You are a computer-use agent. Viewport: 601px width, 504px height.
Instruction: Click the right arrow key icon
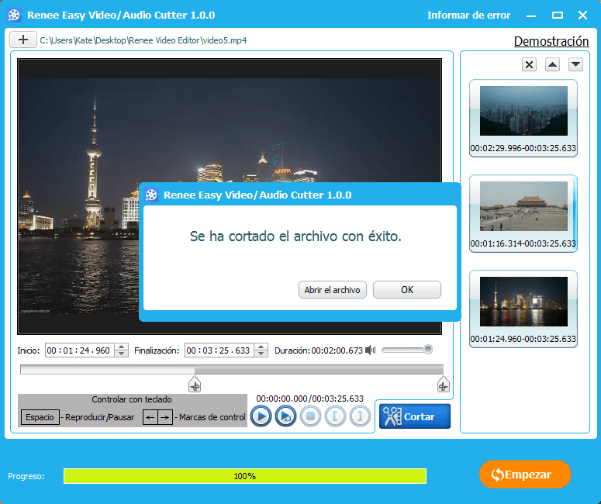[165, 417]
